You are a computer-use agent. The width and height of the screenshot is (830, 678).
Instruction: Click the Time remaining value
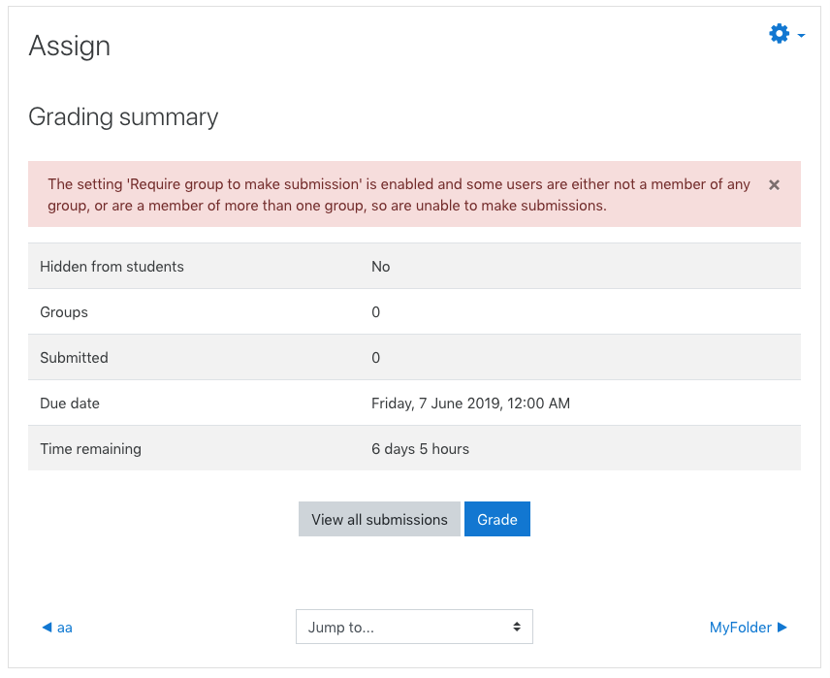click(x=420, y=449)
